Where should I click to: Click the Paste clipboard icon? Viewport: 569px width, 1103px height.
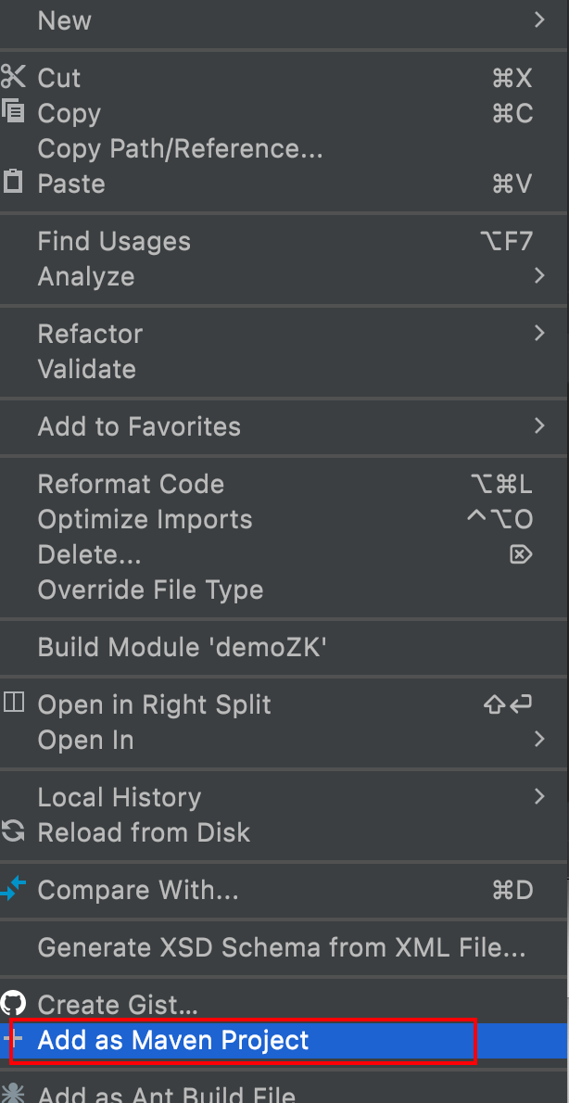click(x=13, y=183)
